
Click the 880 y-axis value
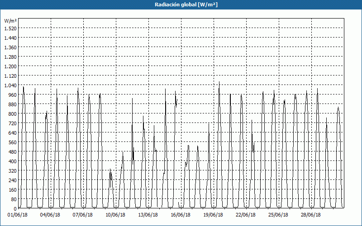pyautogui.click(x=13, y=104)
